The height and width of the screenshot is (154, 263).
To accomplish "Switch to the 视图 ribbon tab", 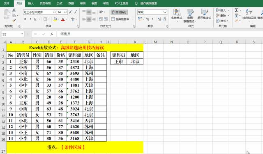I will 95,3.
